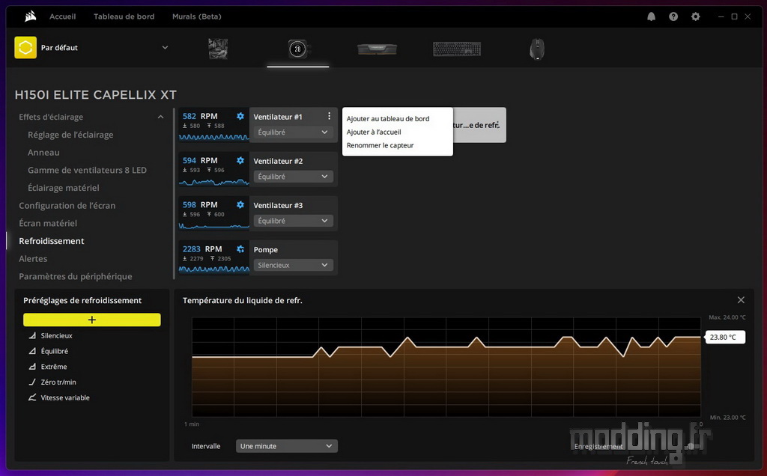Click the blue fan icon for Ventilateur #2
The height and width of the screenshot is (476, 767).
point(240,160)
